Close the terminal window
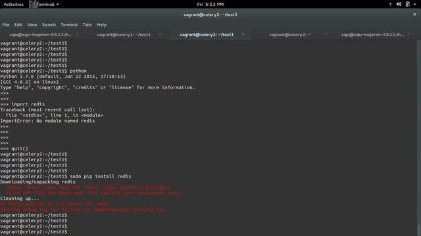 coord(414,14)
